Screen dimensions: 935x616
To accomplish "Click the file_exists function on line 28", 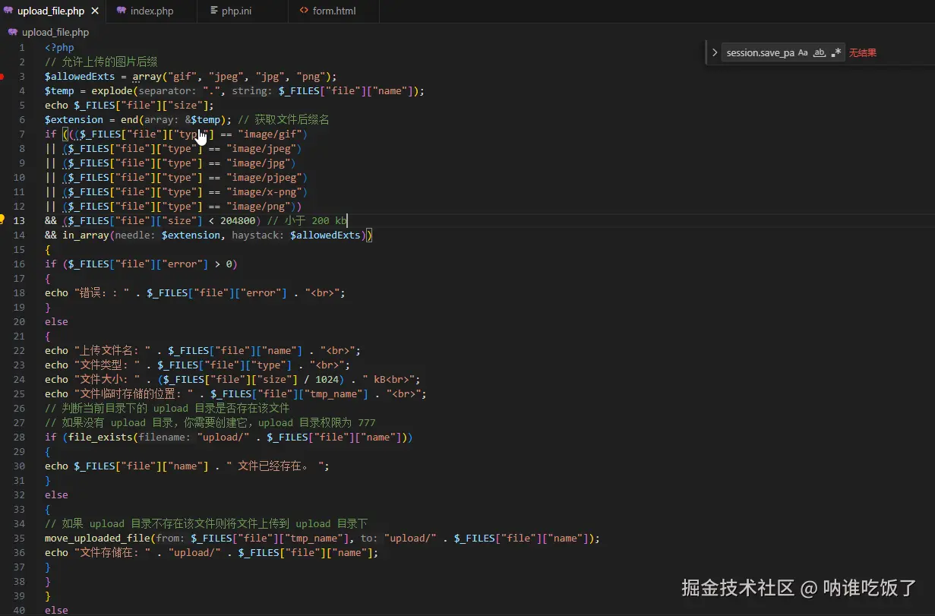I will click(100, 437).
